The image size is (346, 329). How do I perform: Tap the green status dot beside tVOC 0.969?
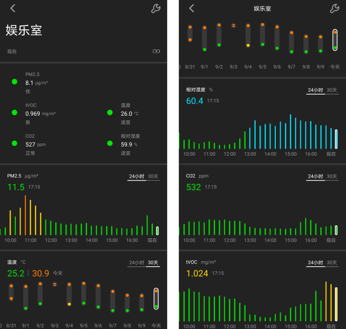14,113
